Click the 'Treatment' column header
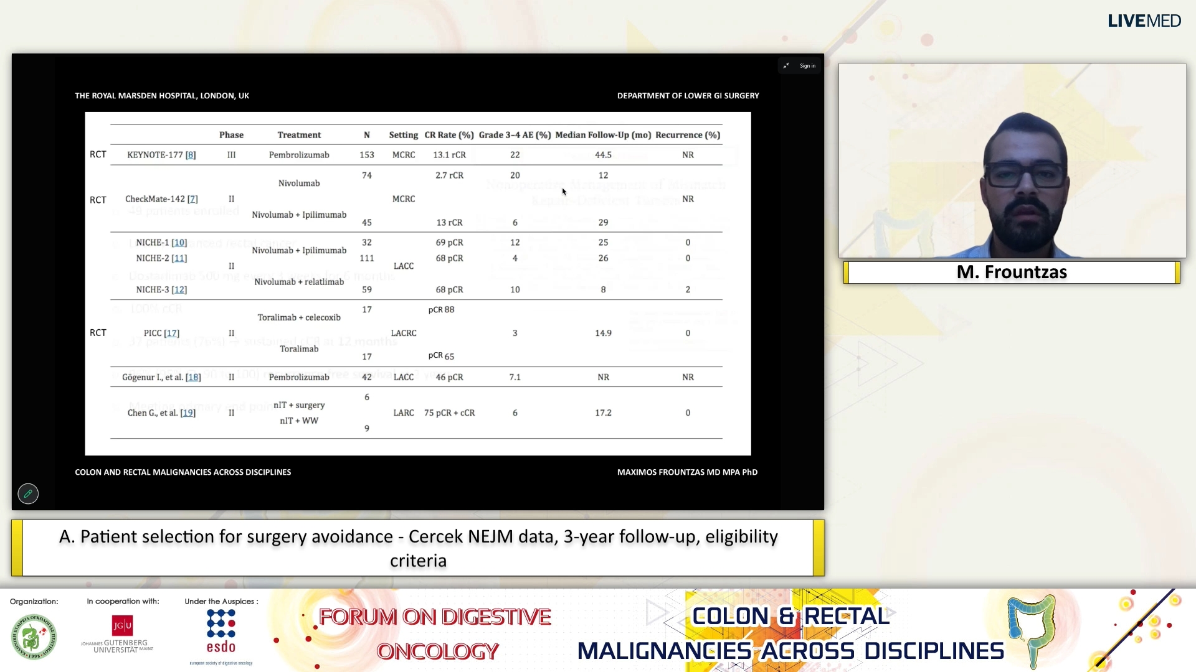 tap(299, 135)
